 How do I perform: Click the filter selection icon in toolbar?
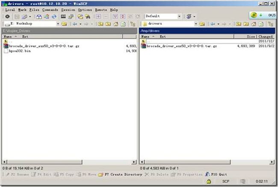[115, 17]
